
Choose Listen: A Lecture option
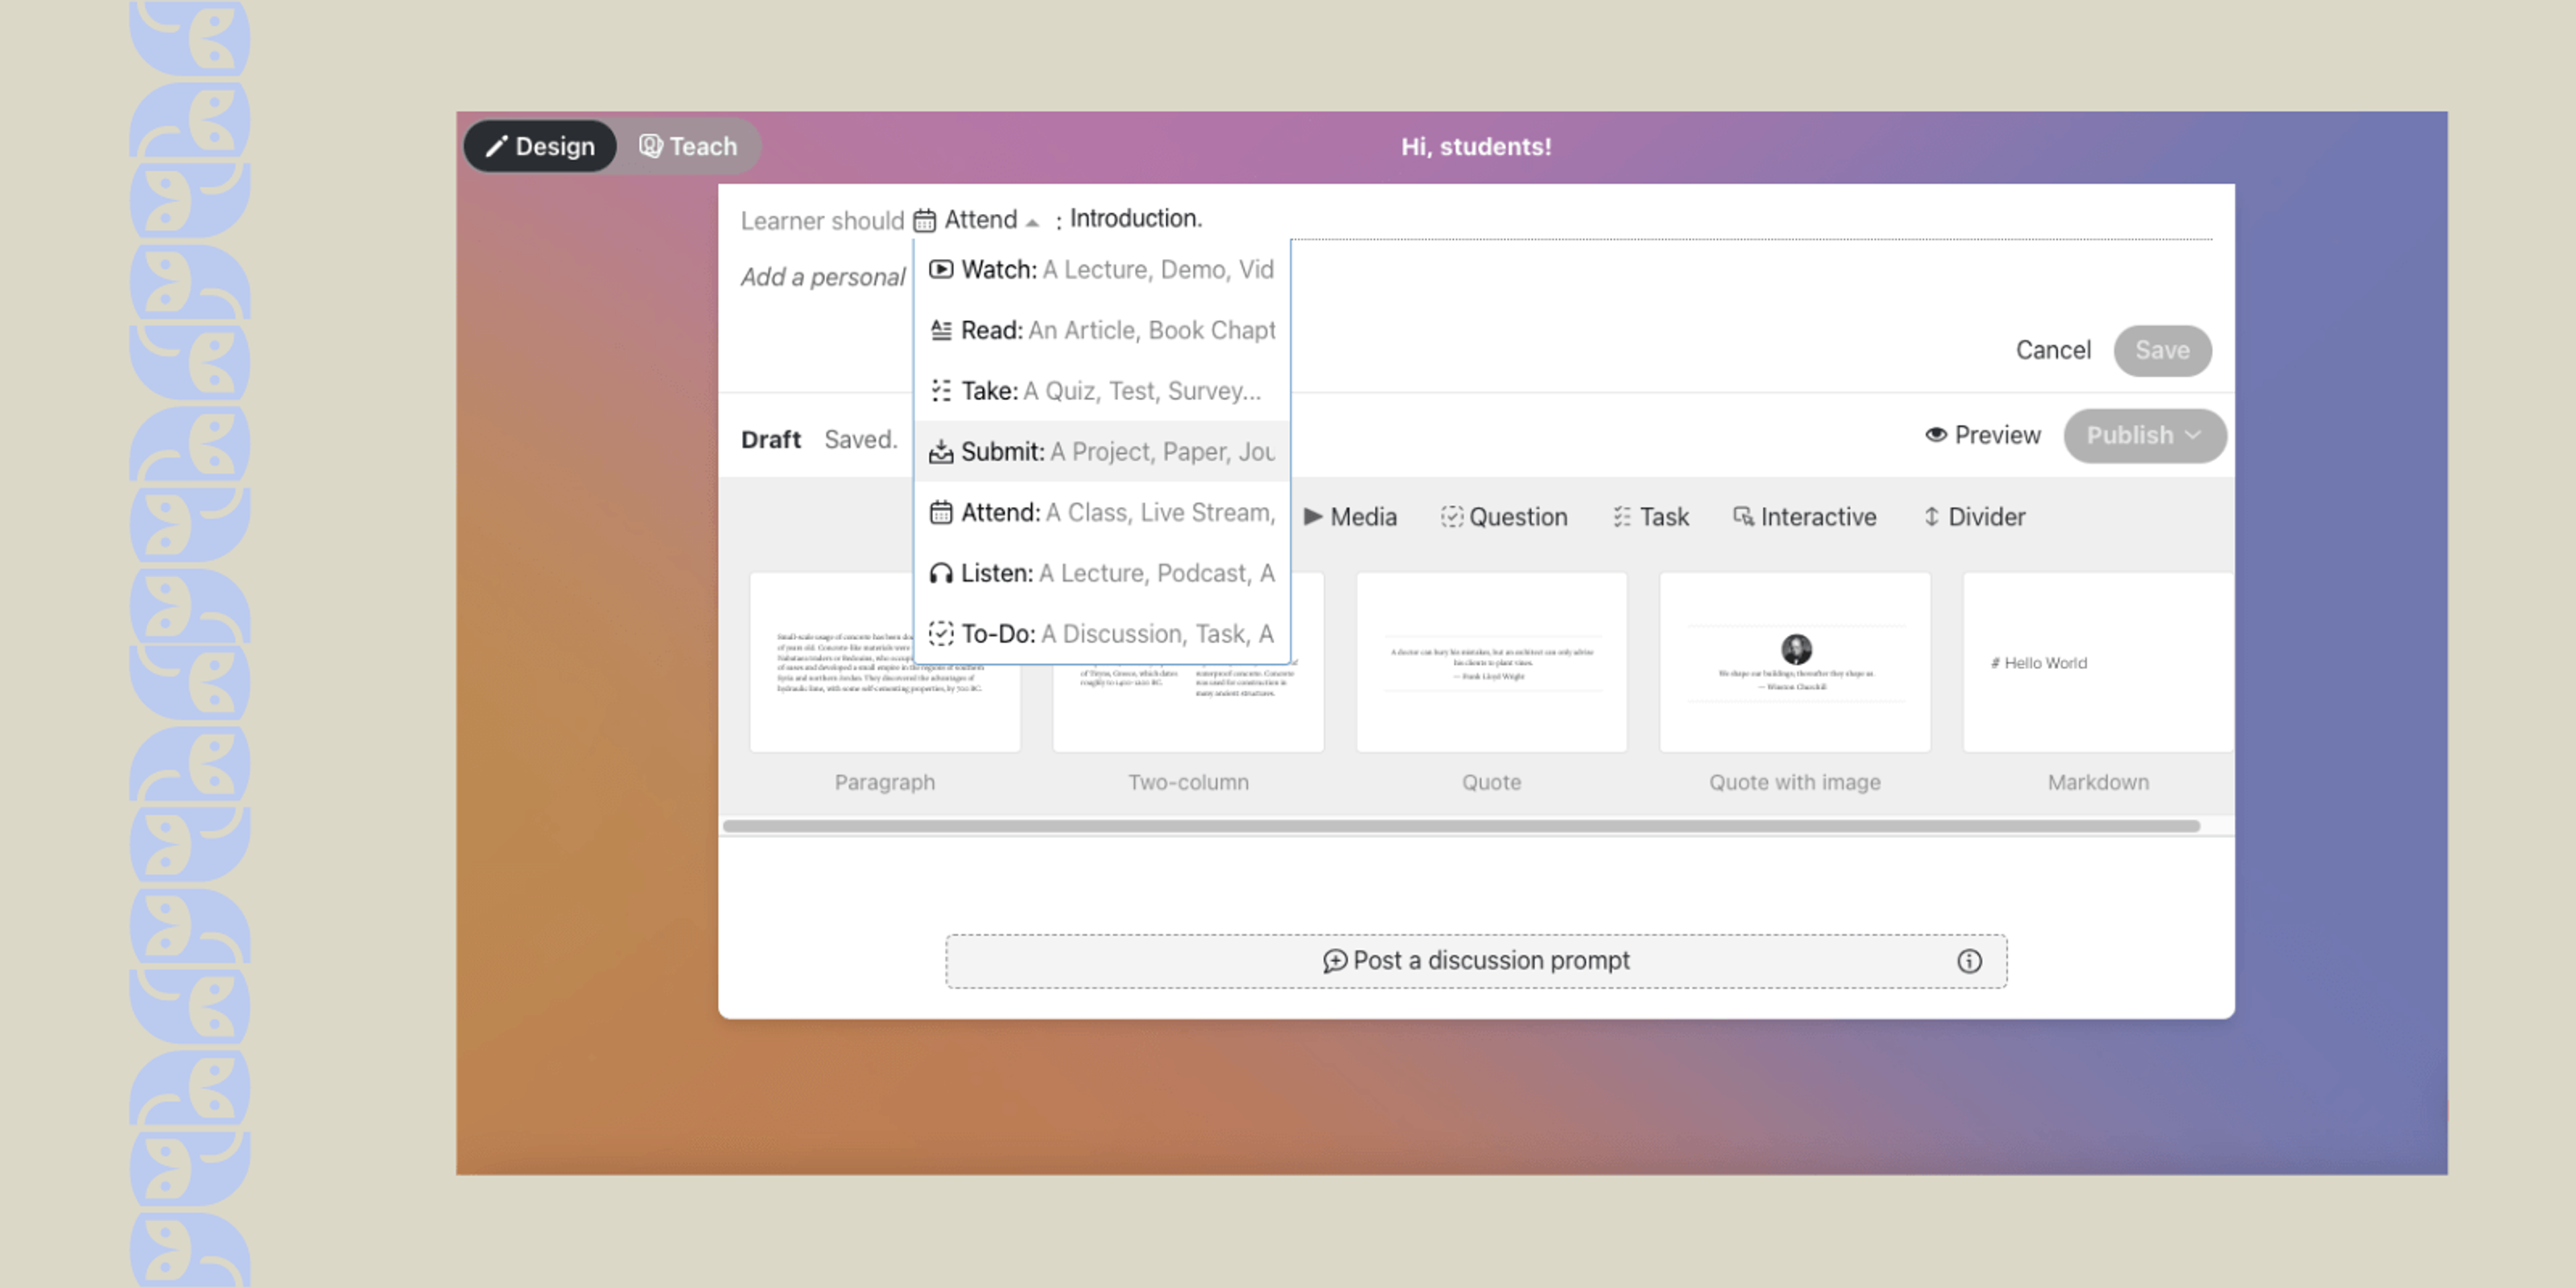tap(1101, 573)
